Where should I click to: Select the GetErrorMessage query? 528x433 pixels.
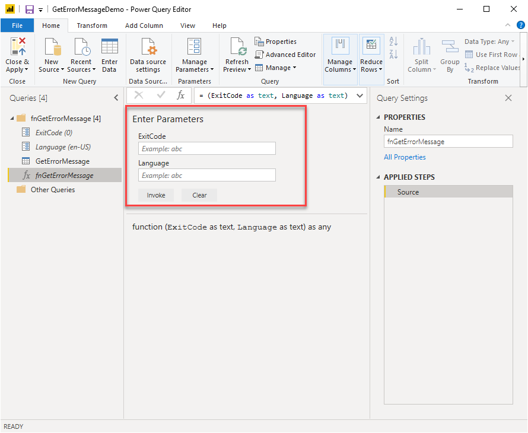pos(62,161)
